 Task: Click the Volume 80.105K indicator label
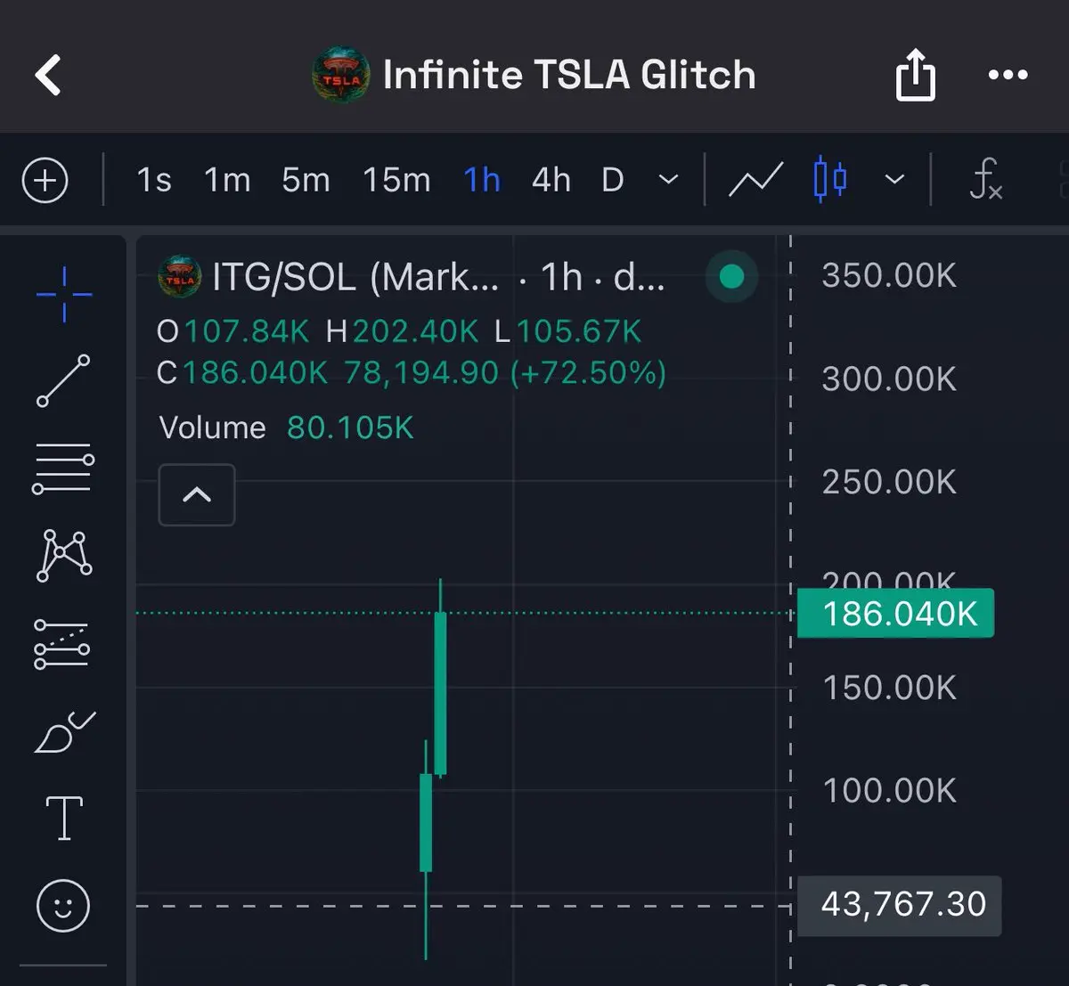point(286,428)
